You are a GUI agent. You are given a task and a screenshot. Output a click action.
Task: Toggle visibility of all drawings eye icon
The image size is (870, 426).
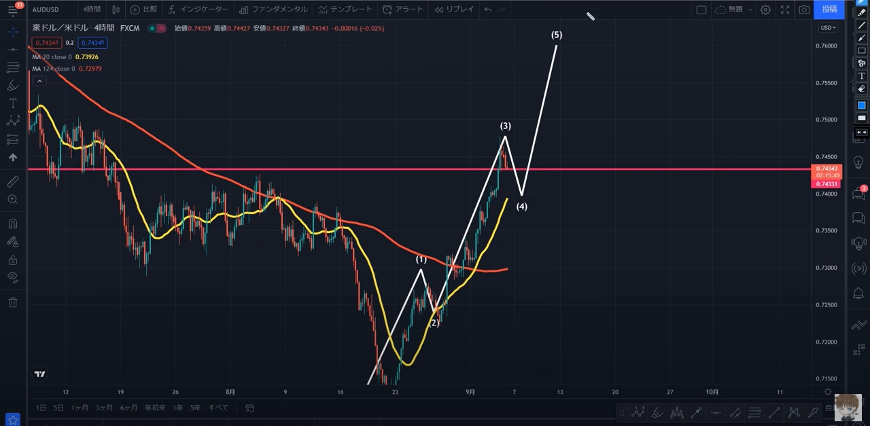pos(12,277)
